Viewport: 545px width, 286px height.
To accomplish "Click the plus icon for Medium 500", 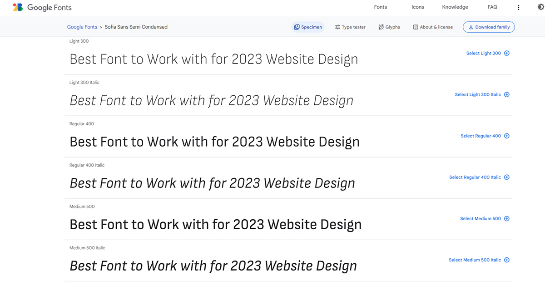I will pos(507,218).
